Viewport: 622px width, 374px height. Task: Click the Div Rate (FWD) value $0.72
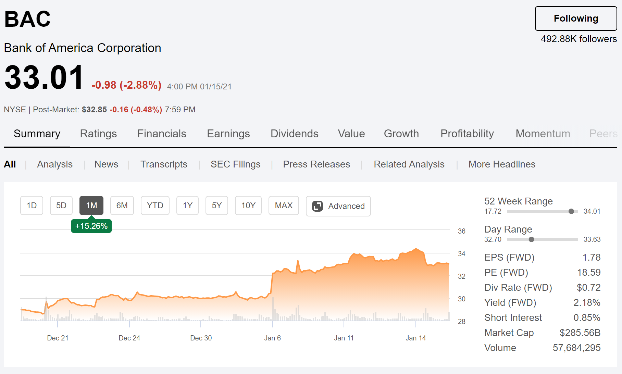(589, 288)
